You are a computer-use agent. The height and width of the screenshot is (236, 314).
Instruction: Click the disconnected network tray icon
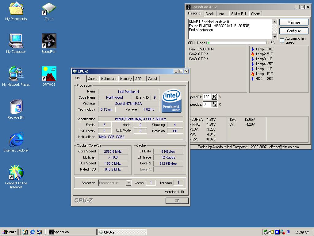[x=283, y=232]
